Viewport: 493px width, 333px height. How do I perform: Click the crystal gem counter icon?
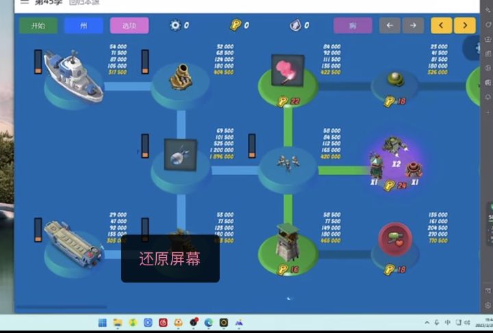click(296, 25)
